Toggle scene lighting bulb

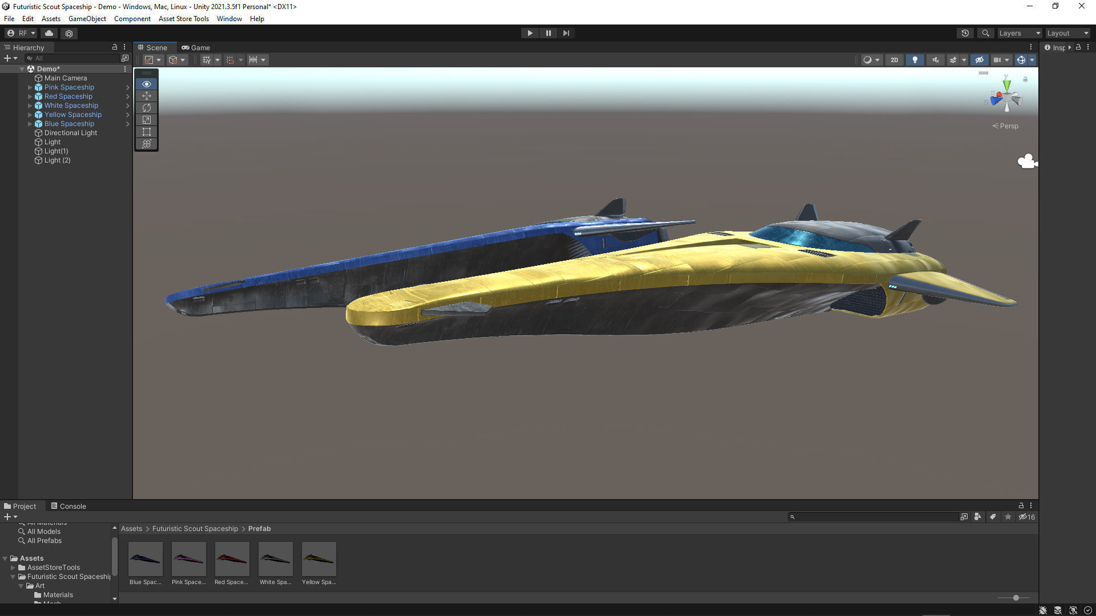[915, 60]
